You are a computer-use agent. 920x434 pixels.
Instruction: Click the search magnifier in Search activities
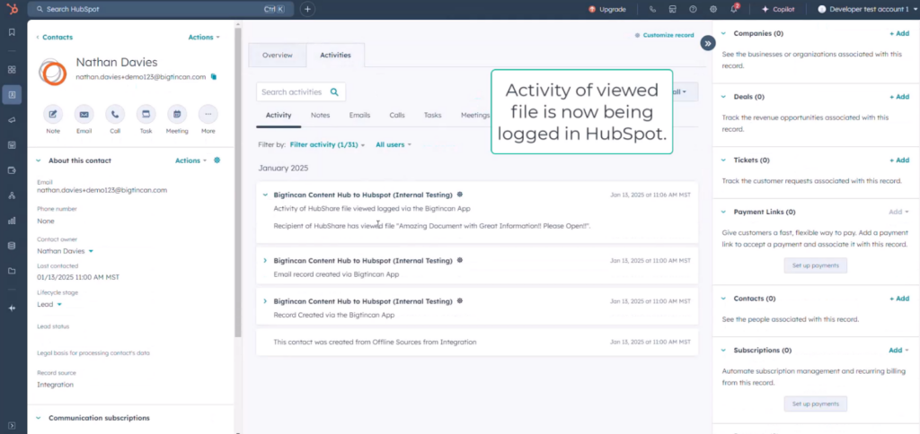tap(334, 92)
